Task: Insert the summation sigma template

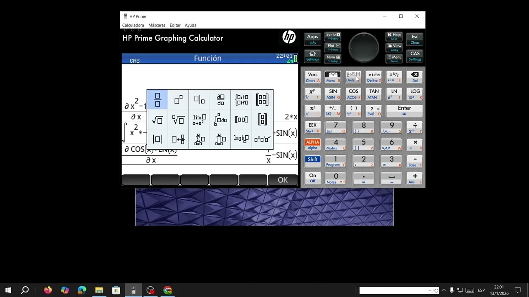Action: 199,139
